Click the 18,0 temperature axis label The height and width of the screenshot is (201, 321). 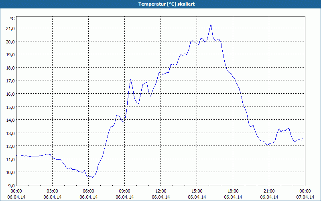[x=10, y=68]
